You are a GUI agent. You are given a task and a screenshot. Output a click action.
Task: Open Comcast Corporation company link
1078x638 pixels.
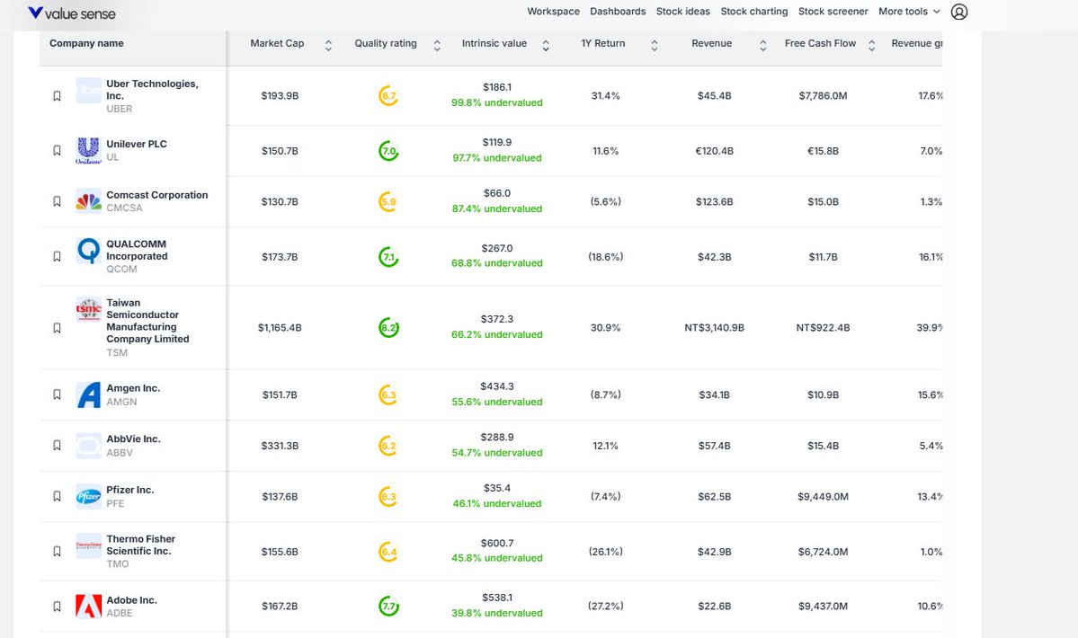click(x=156, y=195)
